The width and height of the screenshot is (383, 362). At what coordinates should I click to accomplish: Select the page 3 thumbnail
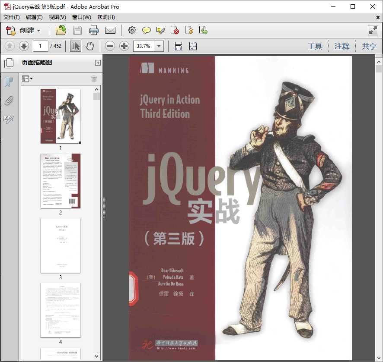60,245
